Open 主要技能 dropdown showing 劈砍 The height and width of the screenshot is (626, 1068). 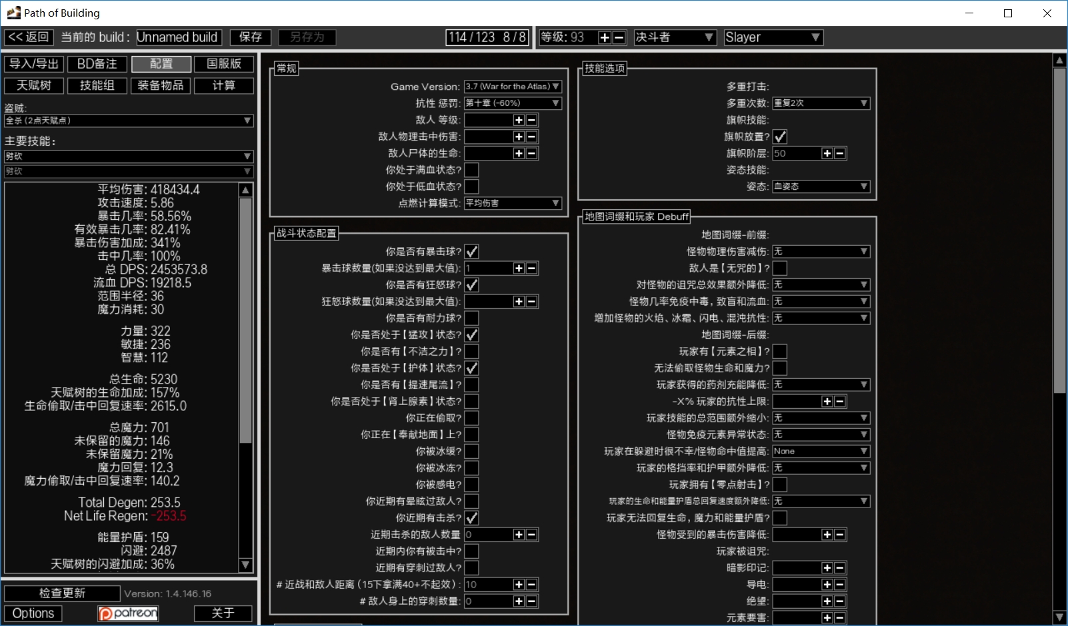click(x=129, y=156)
